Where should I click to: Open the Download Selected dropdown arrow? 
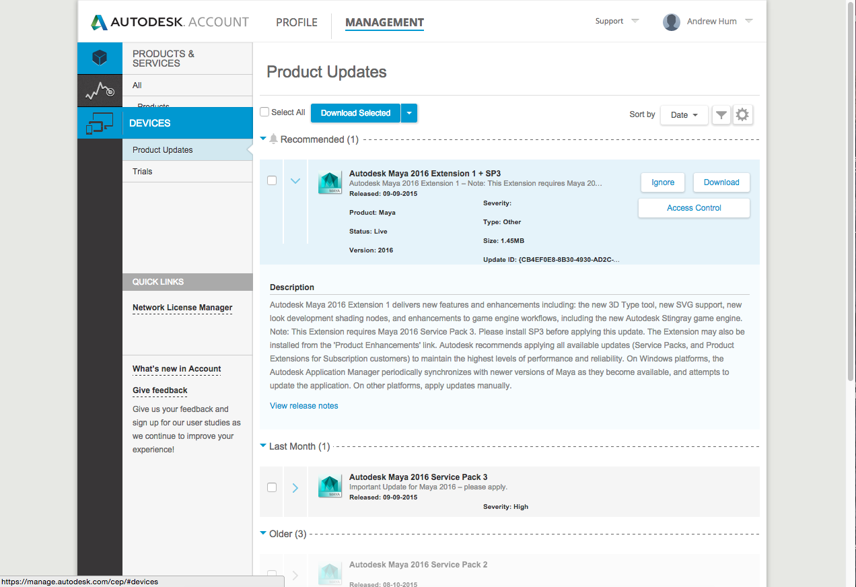(409, 113)
